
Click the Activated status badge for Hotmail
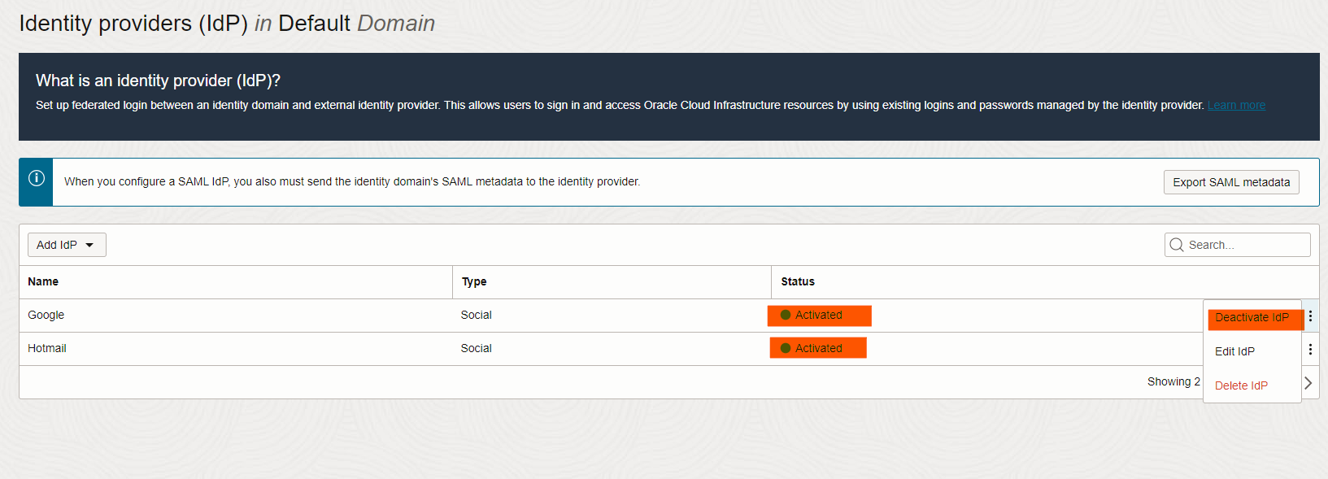818,348
